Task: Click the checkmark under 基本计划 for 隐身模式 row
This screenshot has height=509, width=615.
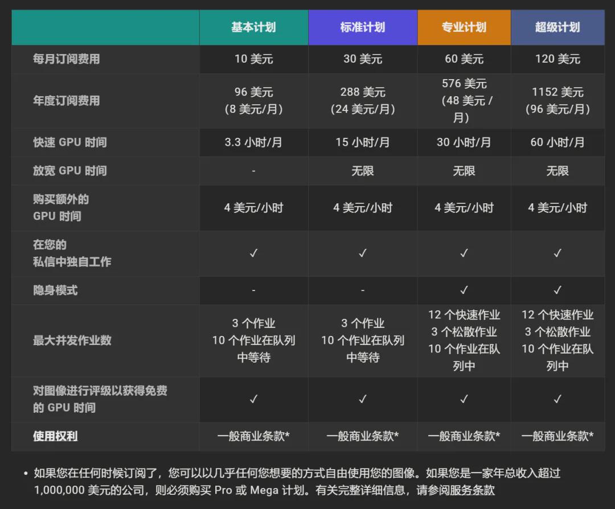Action: click(x=253, y=290)
